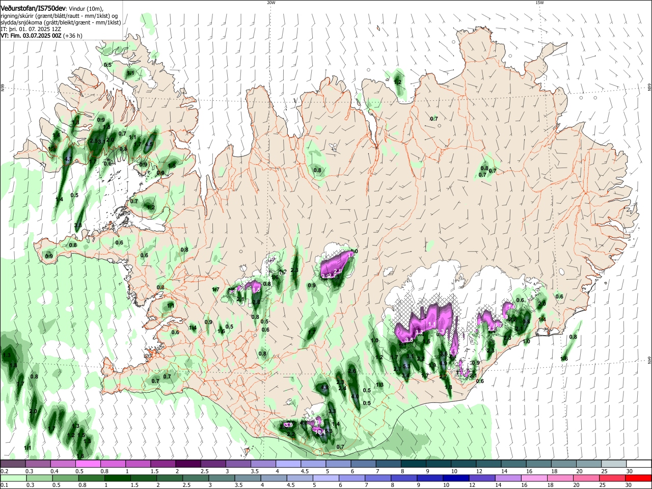Viewport: 652px width, 489px height.
Task: Pick the white 30 swatch in snow legend
Action: click(639, 464)
